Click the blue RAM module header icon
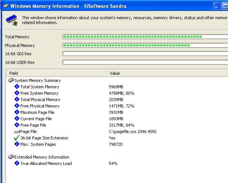 [x=12, y=20]
